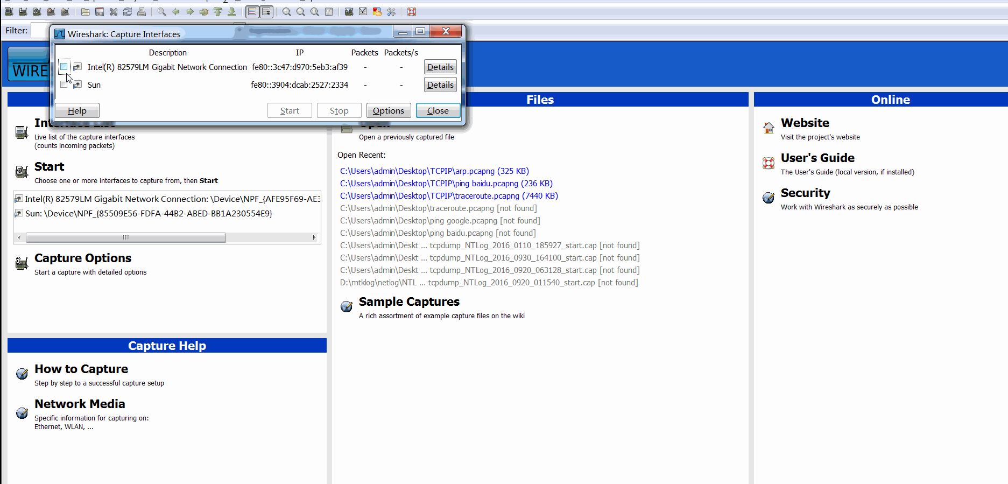1008x484 pixels.
Task: Click the Go to packet toolbar icon
Action: [204, 12]
